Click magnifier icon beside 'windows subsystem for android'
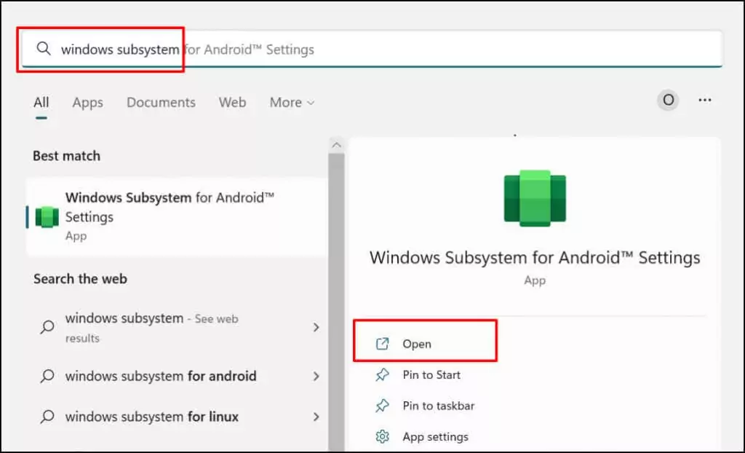Viewport: 745px width, 453px height. pyautogui.click(x=47, y=376)
